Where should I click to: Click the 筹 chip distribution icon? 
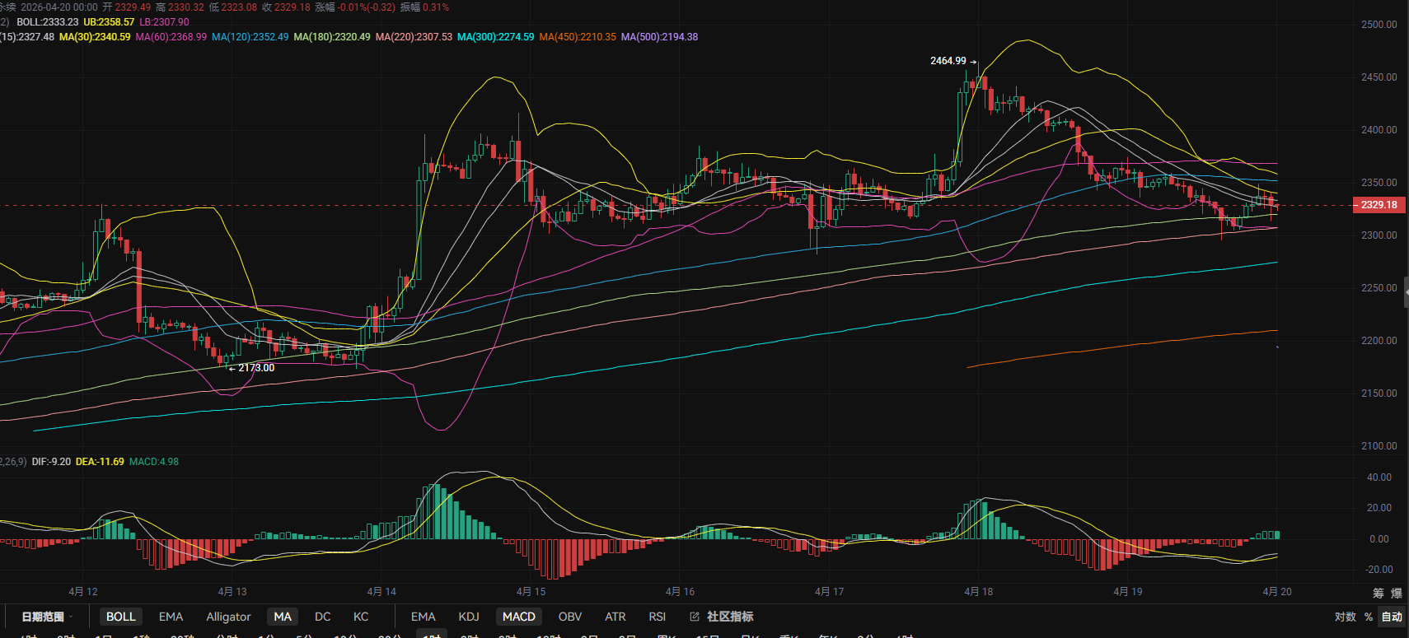click(x=1378, y=593)
